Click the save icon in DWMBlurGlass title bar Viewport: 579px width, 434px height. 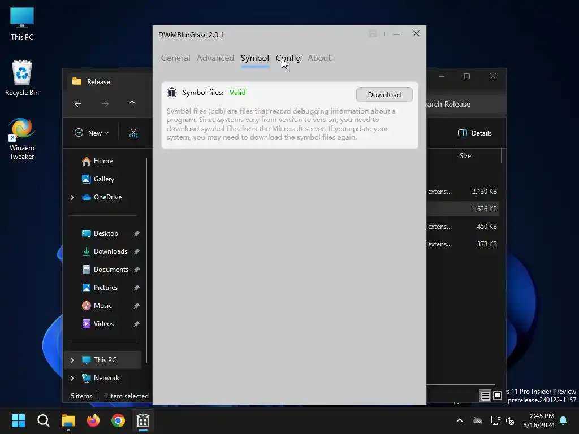pyautogui.click(x=373, y=34)
